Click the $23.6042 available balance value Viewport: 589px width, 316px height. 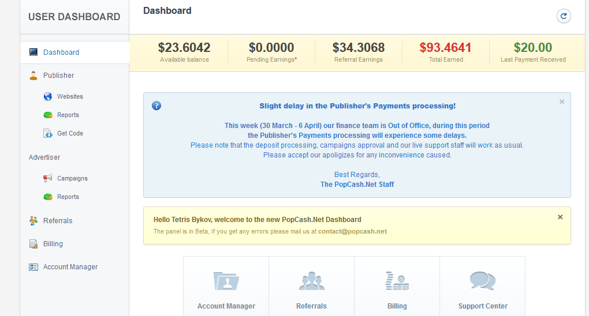(x=184, y=48)
